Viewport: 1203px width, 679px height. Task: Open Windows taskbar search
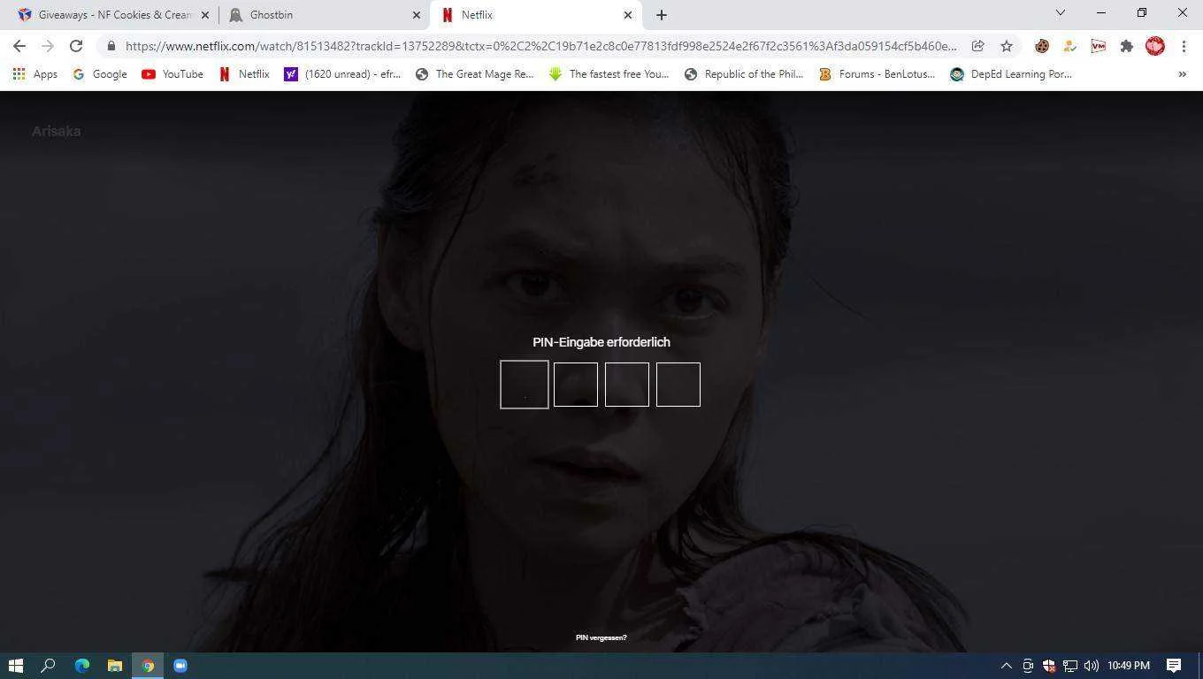click(x=49, y=666)
